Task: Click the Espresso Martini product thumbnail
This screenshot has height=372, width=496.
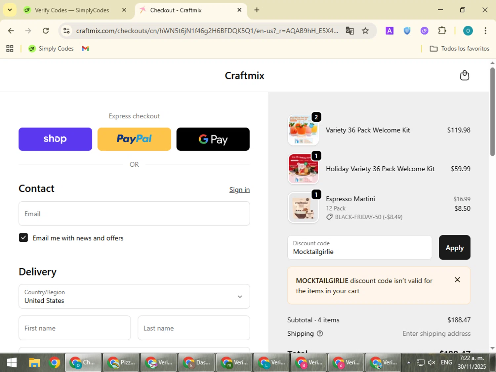Action: point(303,208)
